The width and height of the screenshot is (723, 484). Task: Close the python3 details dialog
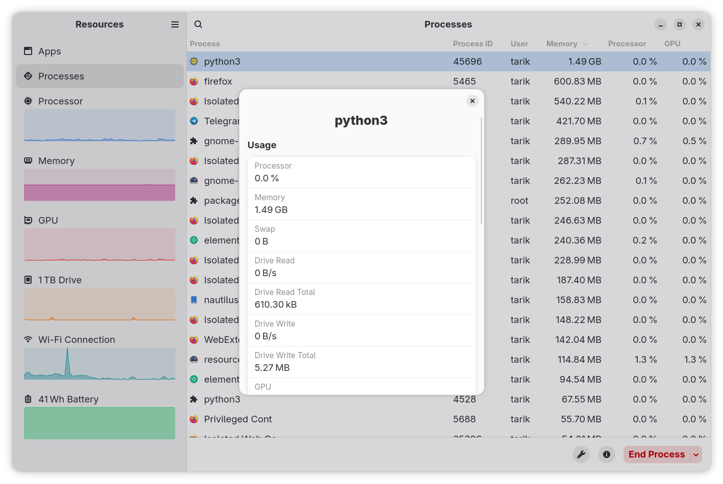click(472, 101)
